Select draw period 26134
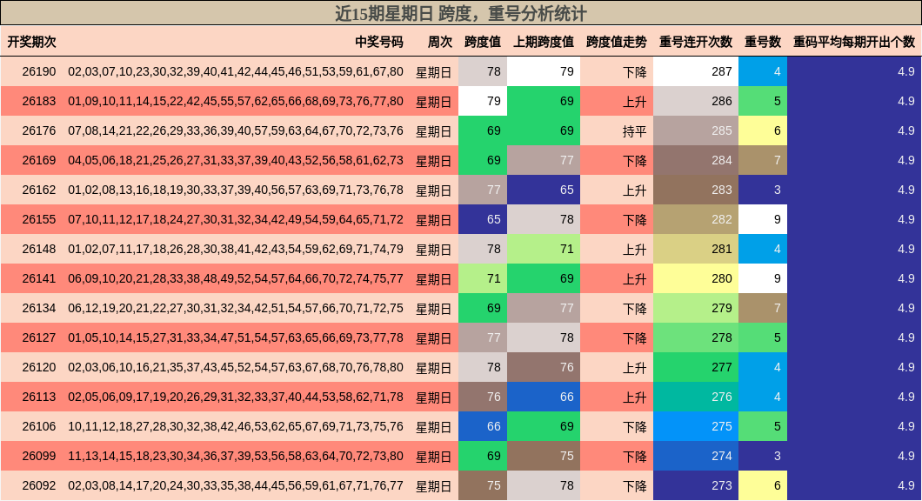This screenshot has height=501, width=922. tap(39, 308)
